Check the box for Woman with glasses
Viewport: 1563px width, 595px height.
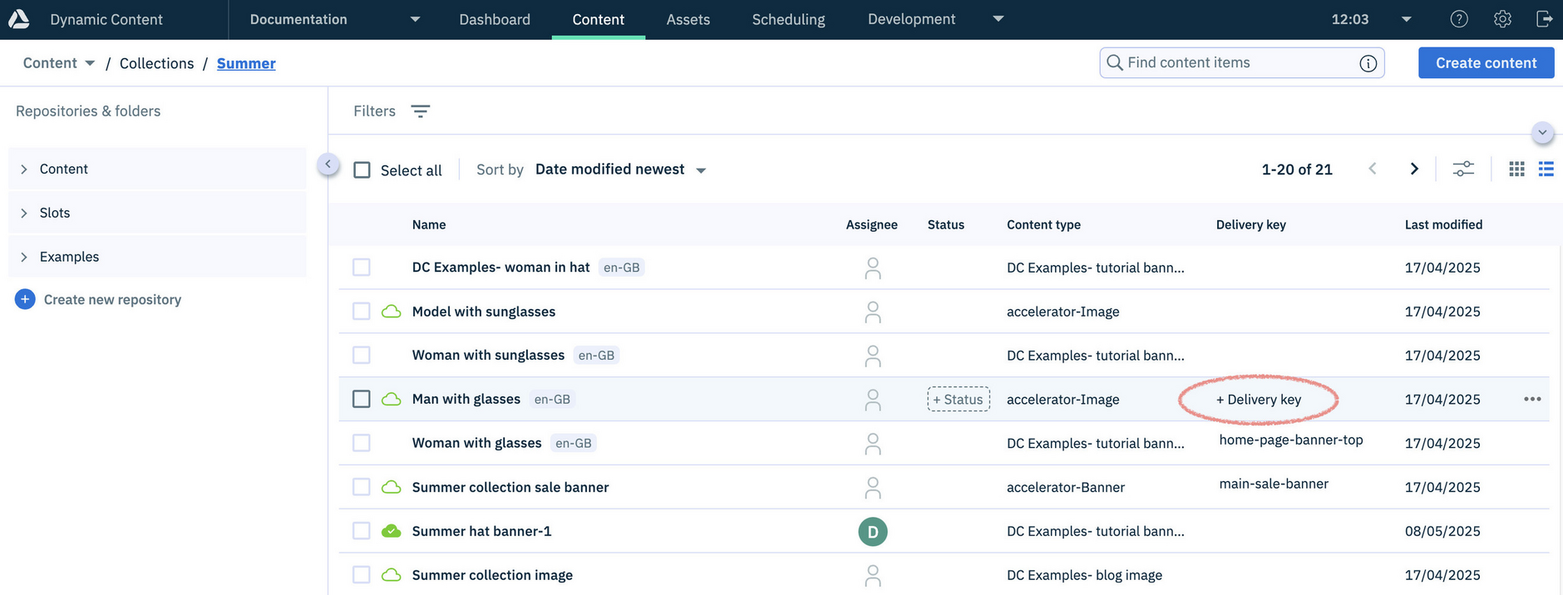pos(362,443)
